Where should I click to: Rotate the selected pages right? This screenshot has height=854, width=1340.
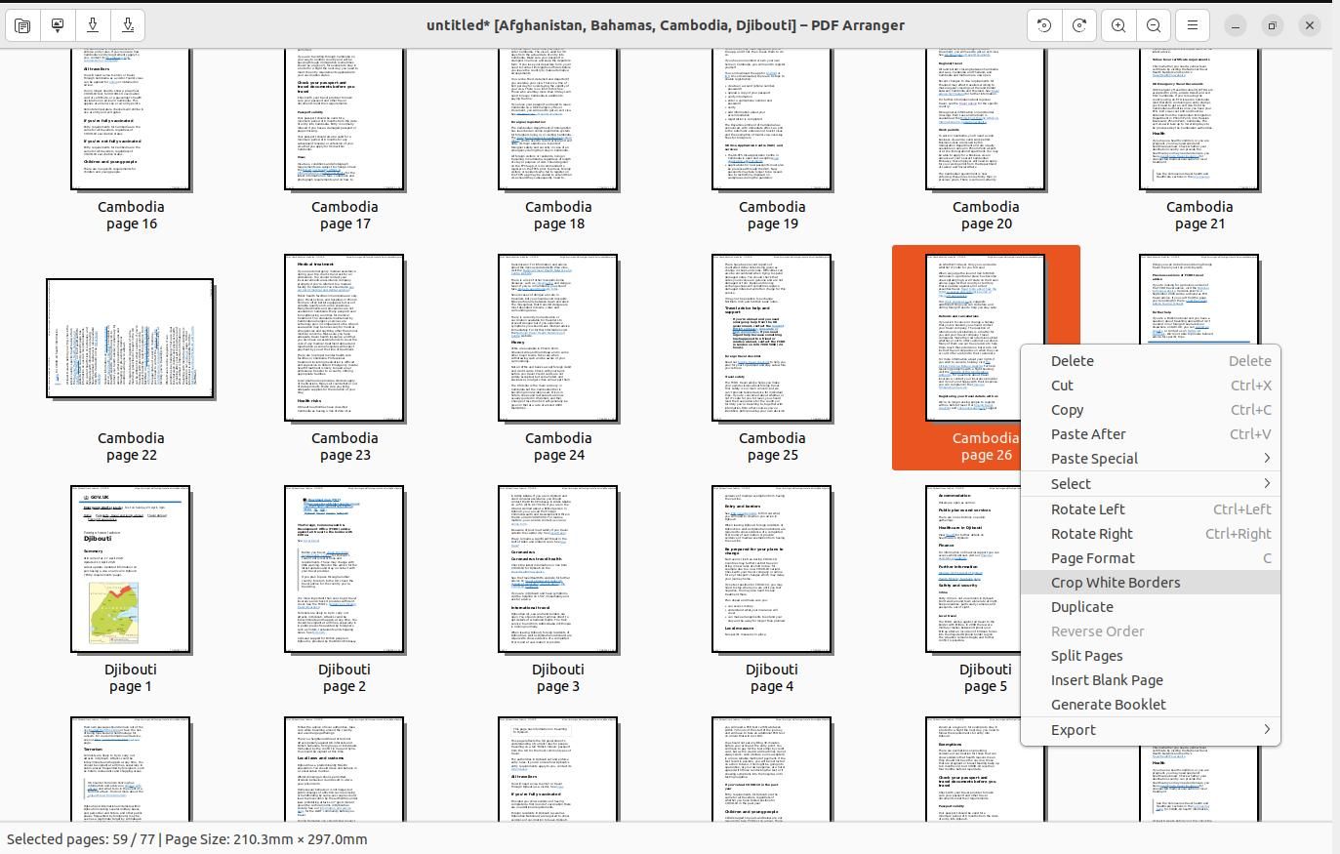(x=1091, y=533)
